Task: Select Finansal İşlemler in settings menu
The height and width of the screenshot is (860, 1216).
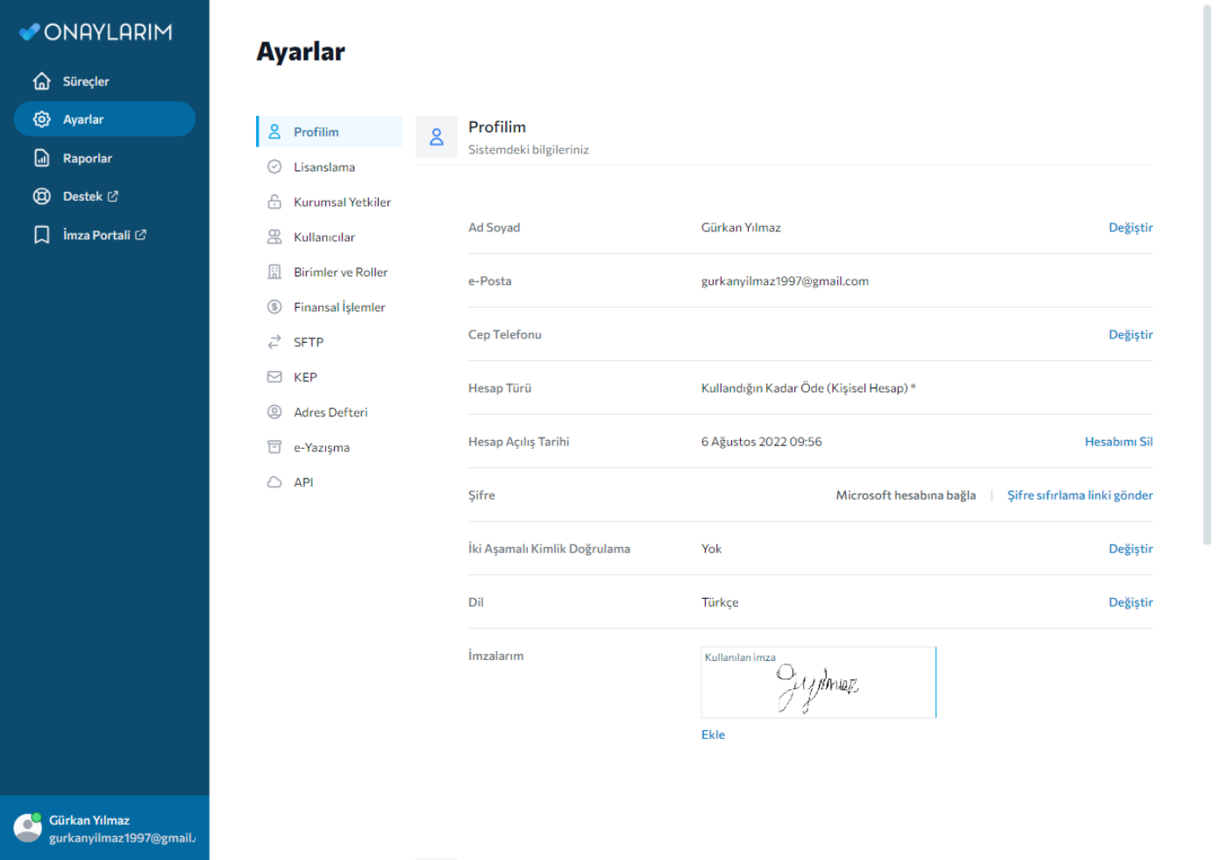Action: click(339, 308)
